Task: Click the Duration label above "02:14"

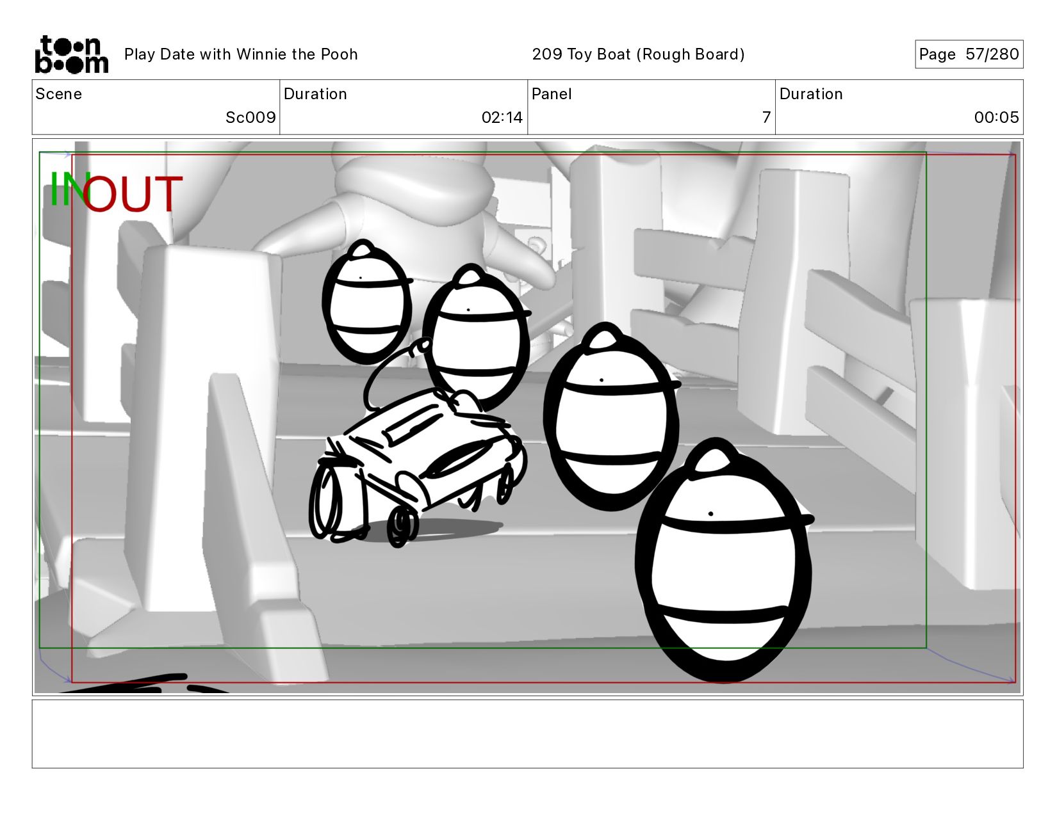Action: (x=315, y=94)
